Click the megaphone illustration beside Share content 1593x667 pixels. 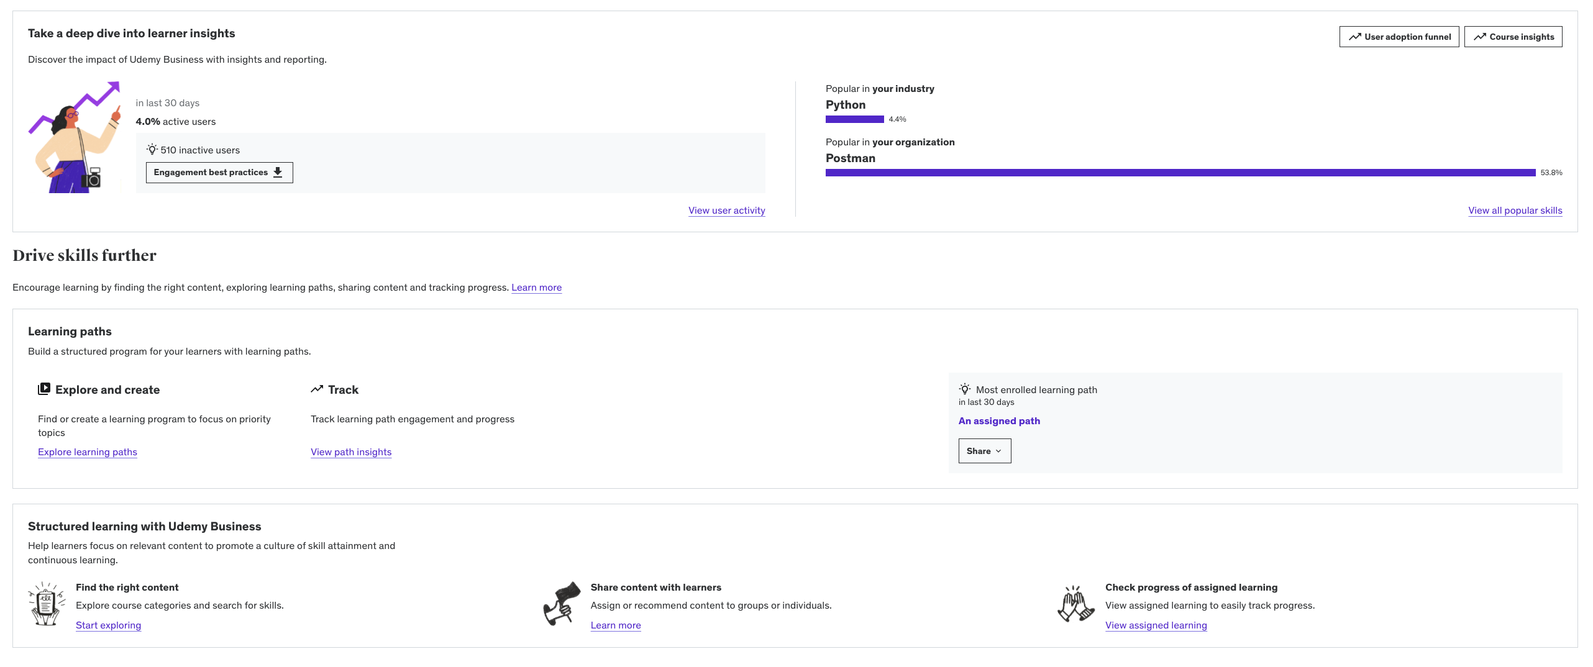(562, 604)
